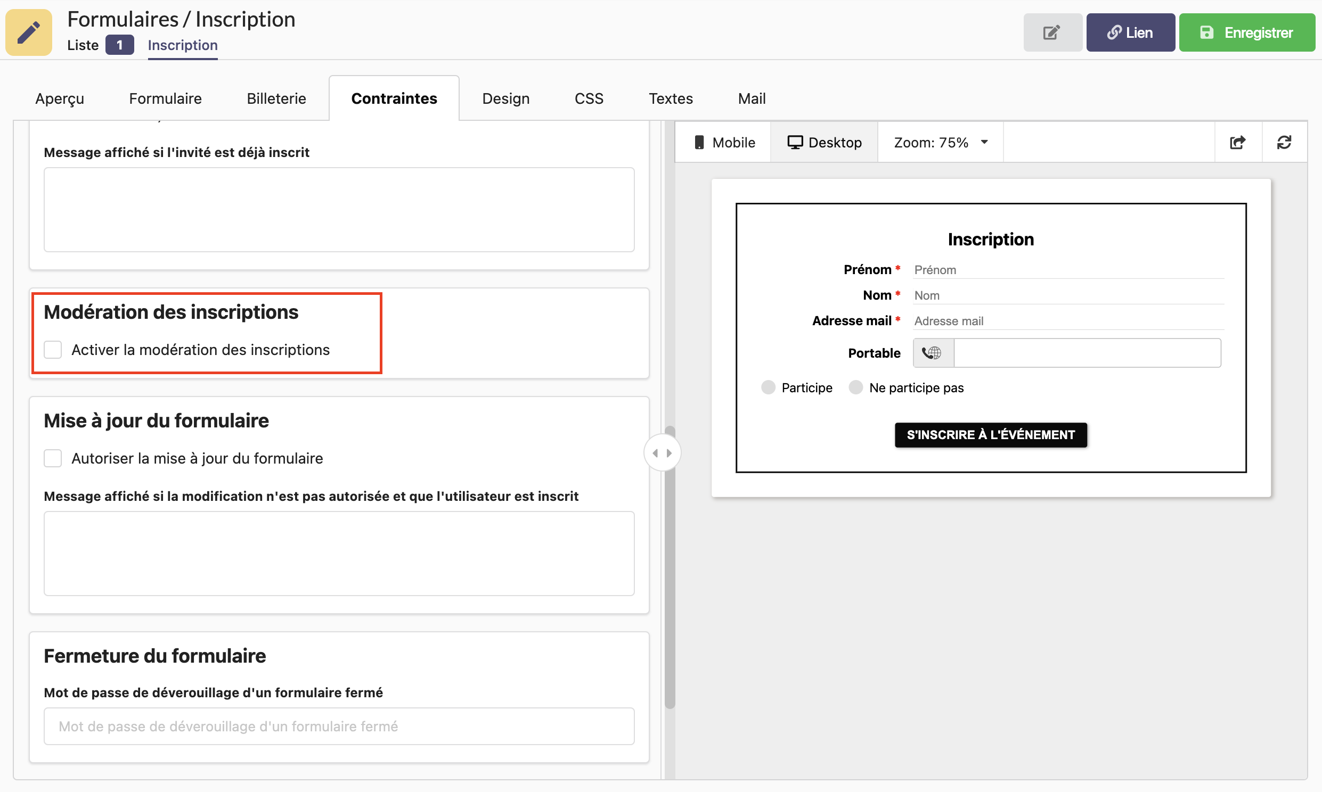Click S'INSCRIRE À L'ÉVÉNEMENT button
1322x792 pixels.
991,435
